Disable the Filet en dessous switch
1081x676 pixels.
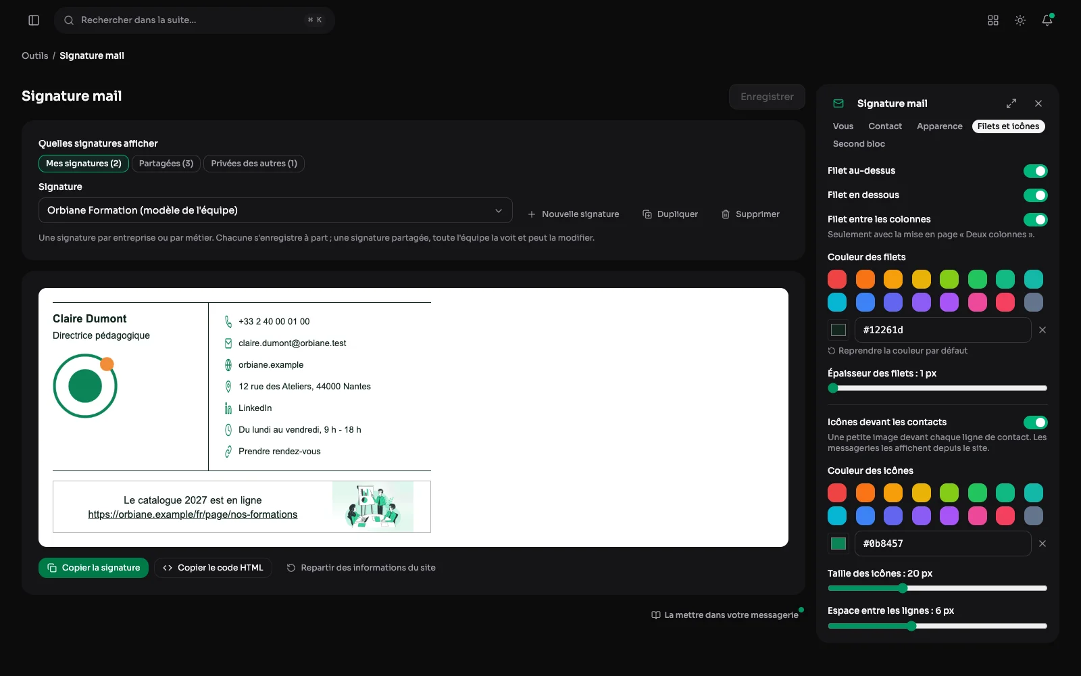1036,195
